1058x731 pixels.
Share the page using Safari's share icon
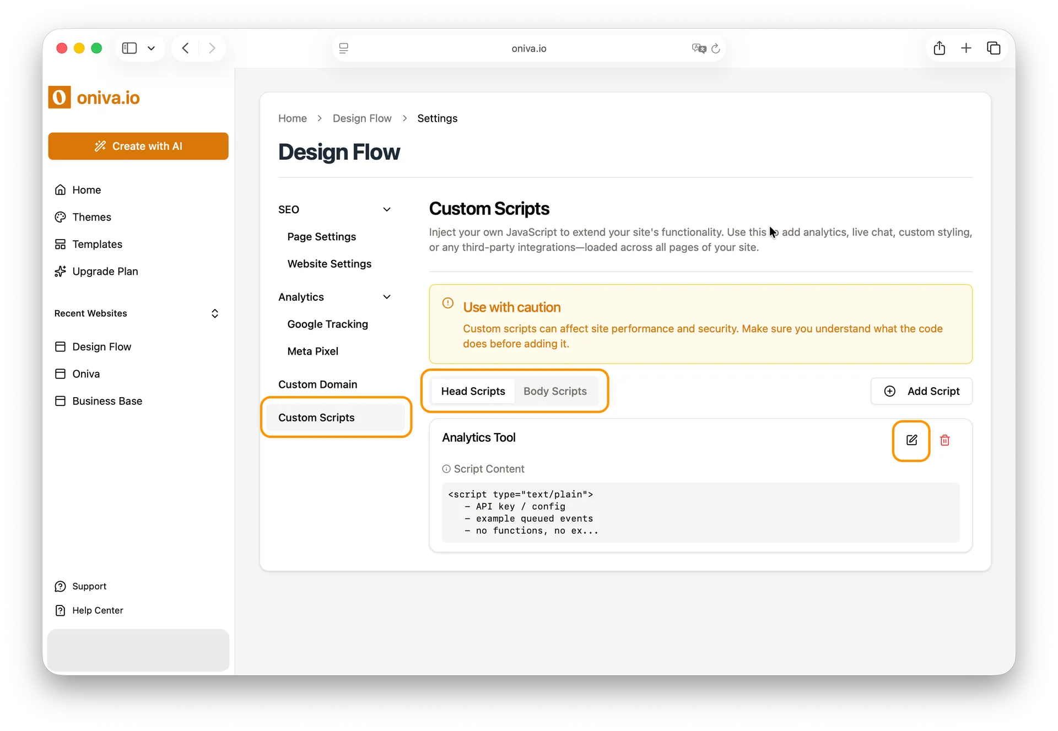pyautogui.click(x=939, y=48)
